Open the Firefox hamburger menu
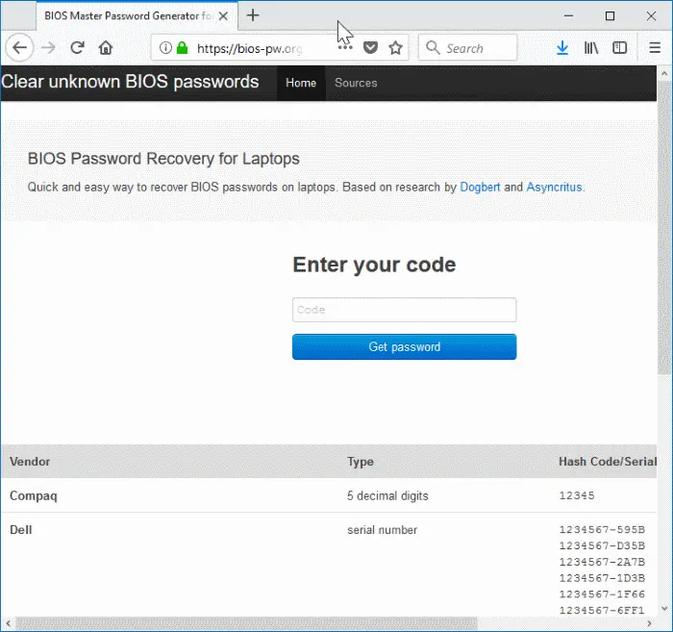Viewport: 673px width, 632px height. [655, 48]
